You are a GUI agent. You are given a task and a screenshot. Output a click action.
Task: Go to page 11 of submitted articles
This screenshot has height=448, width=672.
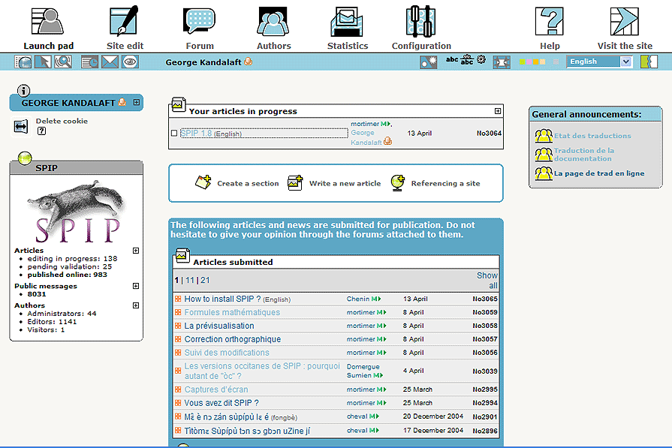pos(190,280)
